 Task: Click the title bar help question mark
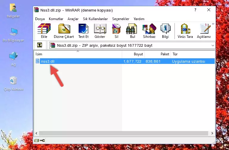195,10
